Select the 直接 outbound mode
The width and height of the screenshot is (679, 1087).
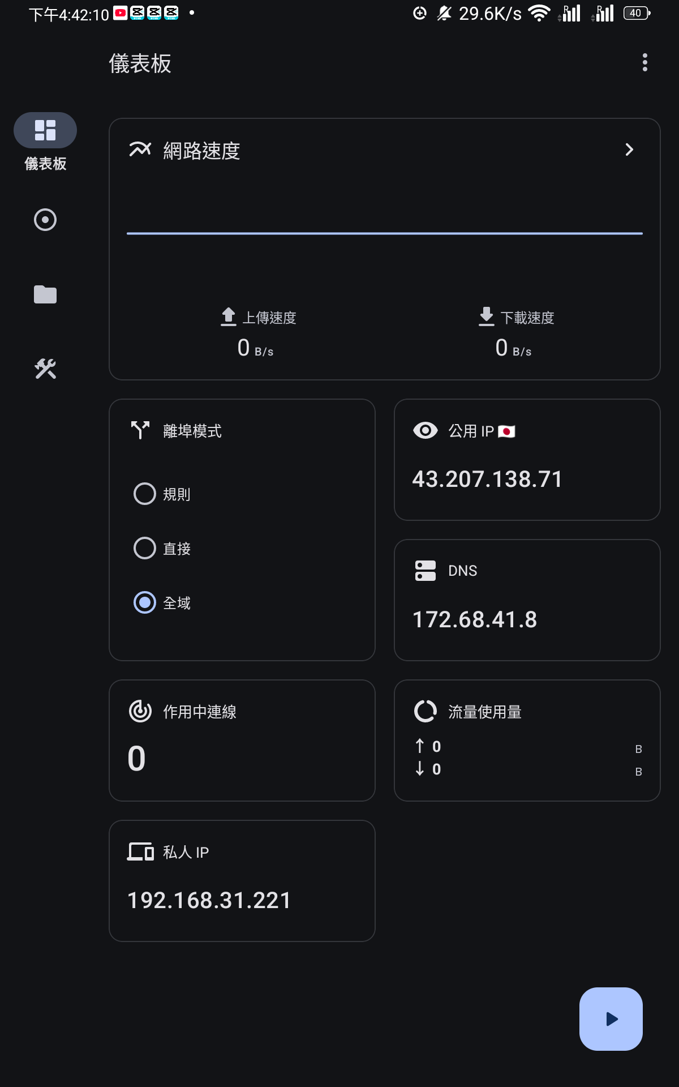[145, 548]
